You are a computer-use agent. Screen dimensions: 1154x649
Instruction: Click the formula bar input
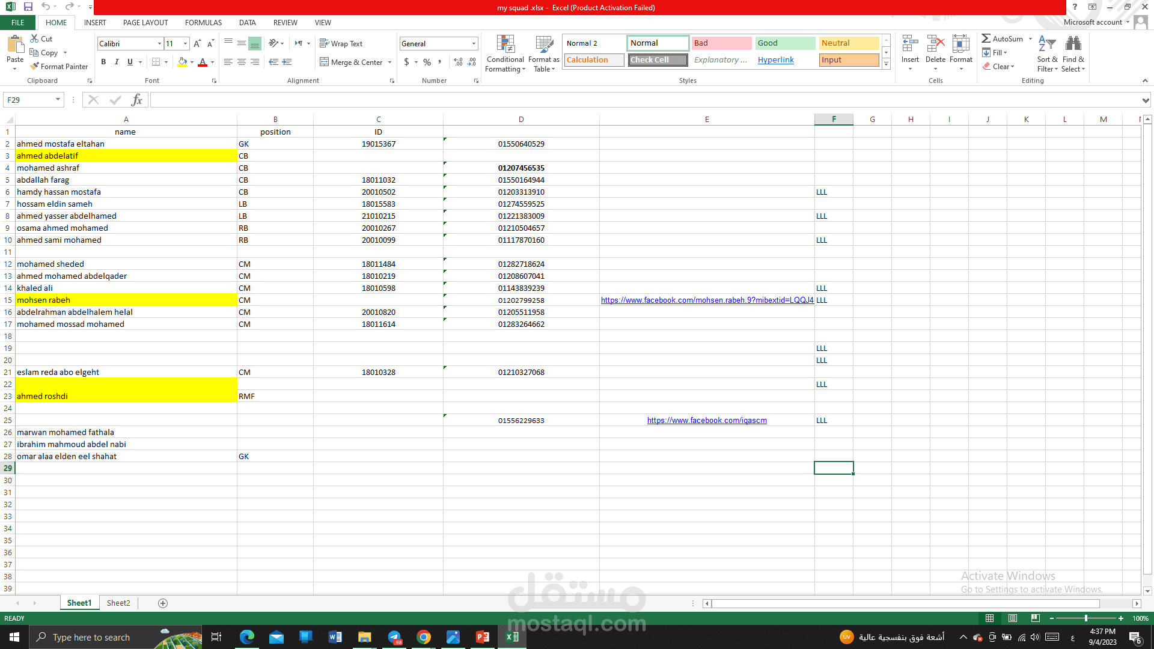646,100
